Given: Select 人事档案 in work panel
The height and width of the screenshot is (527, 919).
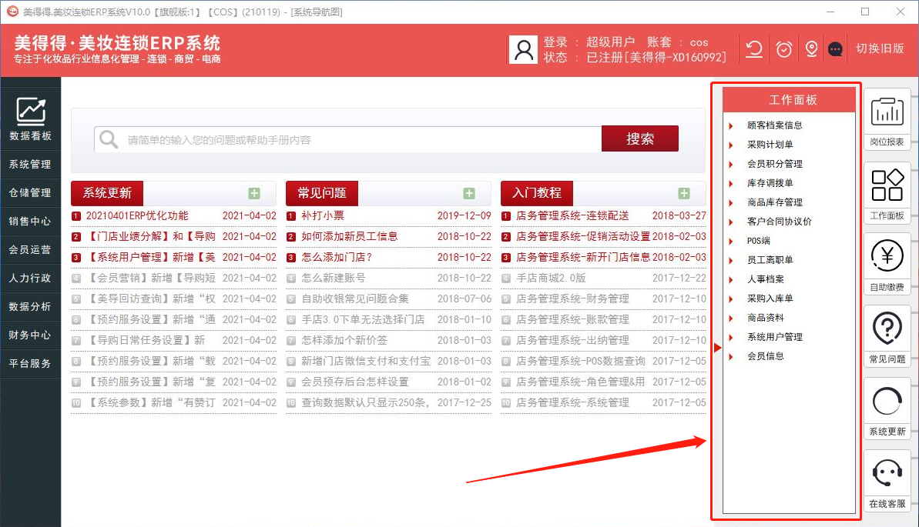Looking at the screenshot, I should 766,279.
